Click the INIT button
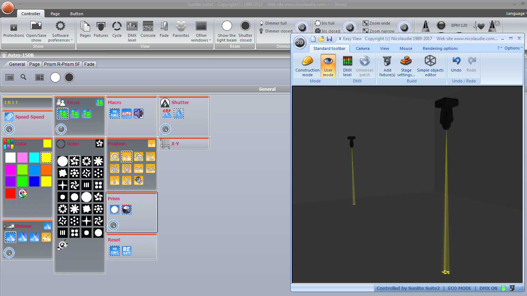527x296 pixels. click(x=28, y=103)
